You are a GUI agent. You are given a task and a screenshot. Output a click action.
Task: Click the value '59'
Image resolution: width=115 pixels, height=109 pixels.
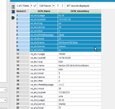tap(80, 27)
